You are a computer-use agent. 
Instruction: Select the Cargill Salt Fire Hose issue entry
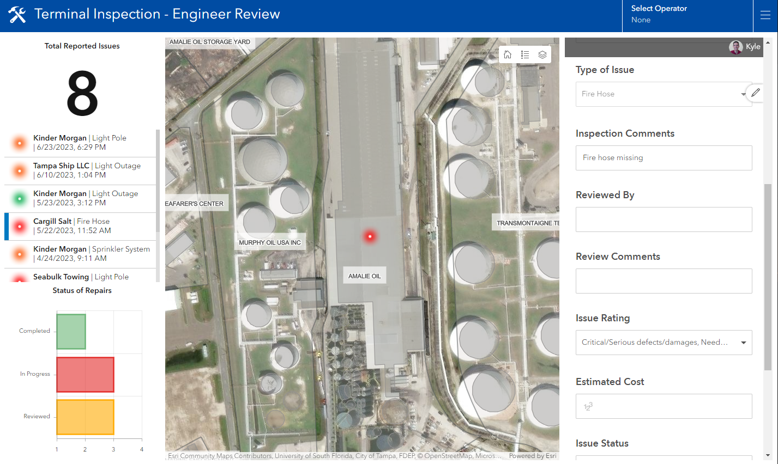click(82, 225)
